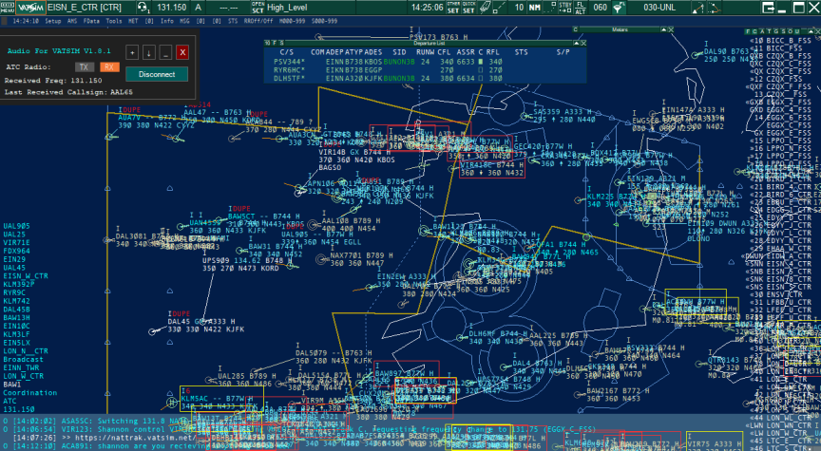Viewport: 821px width, 451px height.
Task: Click the RROff/Off range rings setting
Action: 258,21
